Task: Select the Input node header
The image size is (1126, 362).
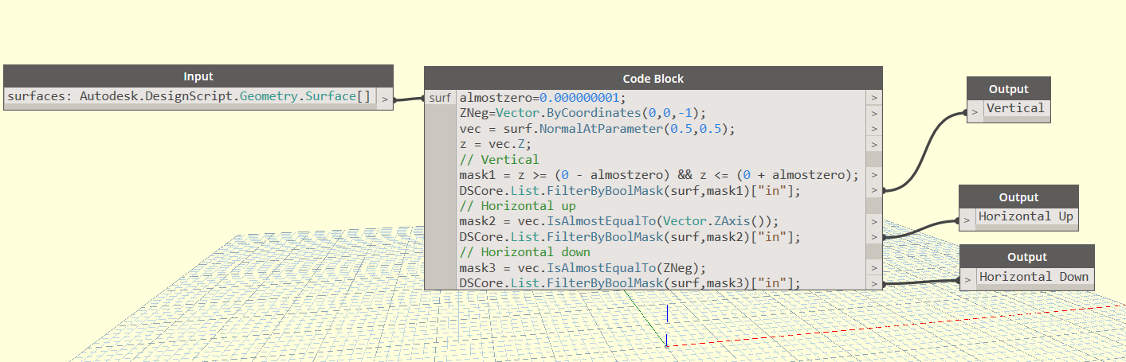Action: pyautogui.click(x=198, y=76)
